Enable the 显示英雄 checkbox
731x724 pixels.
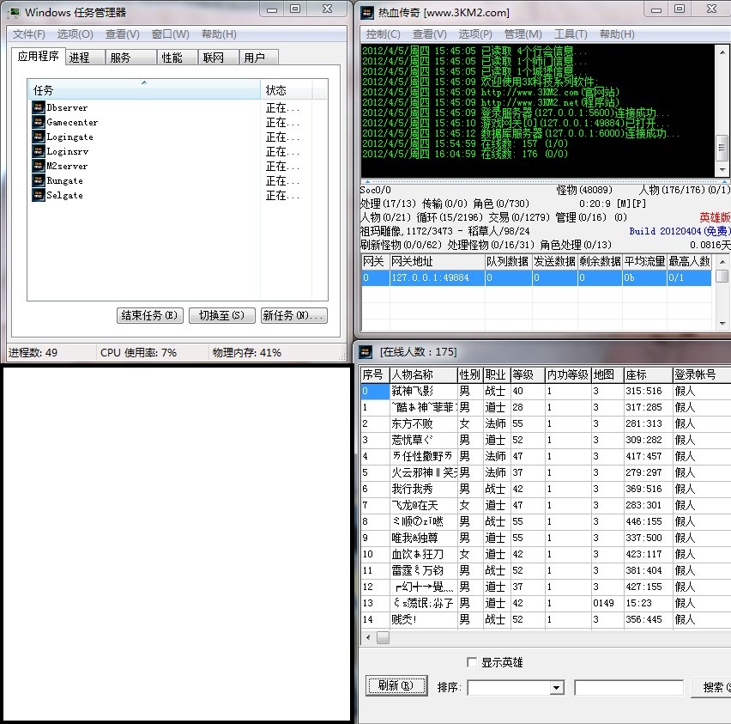point(471,662)
